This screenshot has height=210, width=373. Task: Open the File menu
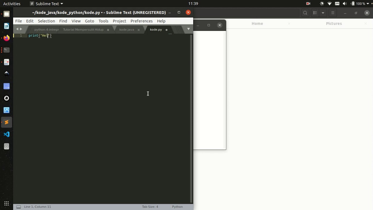[x=19, y=21]
